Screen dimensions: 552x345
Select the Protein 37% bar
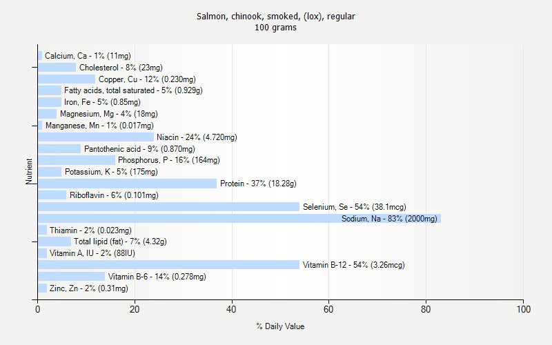pyautogui.click(x=127, y=184)
